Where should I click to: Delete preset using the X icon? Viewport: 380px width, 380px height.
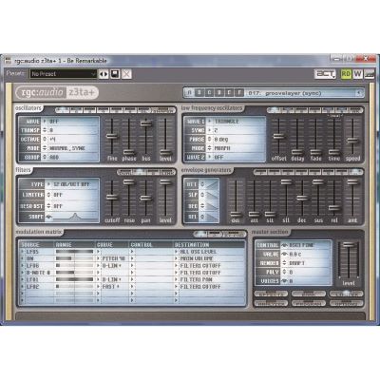[126, 74]
